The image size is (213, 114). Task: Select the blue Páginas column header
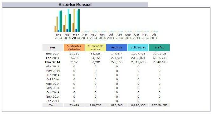pyautogui.click(x=117, y=47)
